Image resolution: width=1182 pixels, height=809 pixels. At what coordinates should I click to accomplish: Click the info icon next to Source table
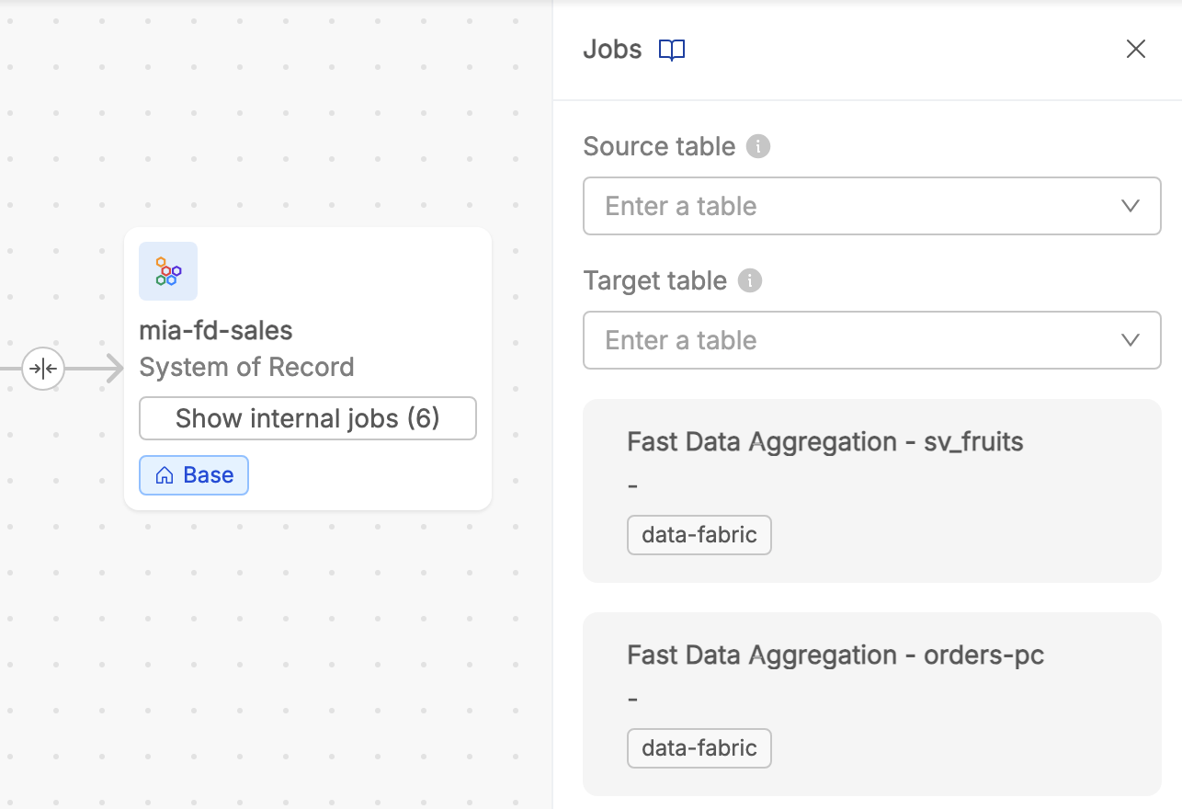[758, 145]
